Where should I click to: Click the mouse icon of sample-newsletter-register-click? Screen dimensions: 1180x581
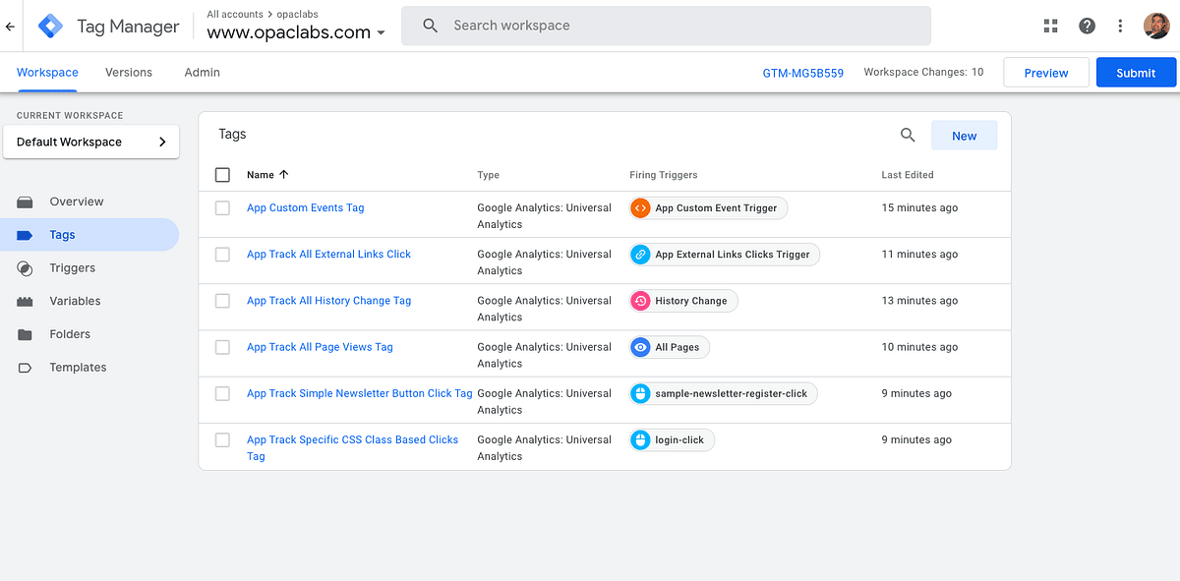point(640,393)
